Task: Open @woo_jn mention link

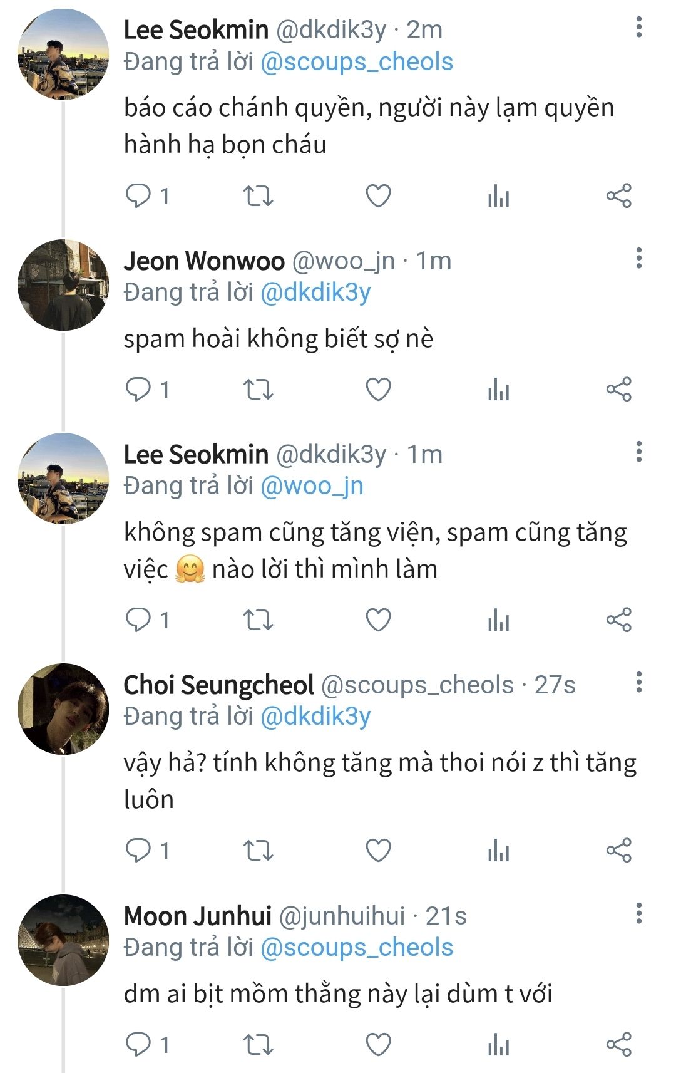Action: pyautogui.click(x=311, y=486)
